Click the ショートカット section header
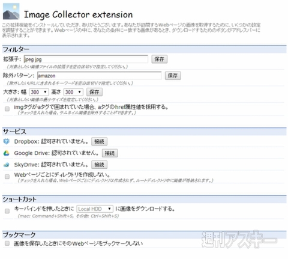Screen dimensions: 288x259 tap(144, 200)
